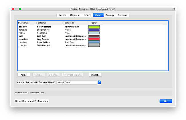Select the lruiz username
Screen dimensions: 186x120
coord(21,36)
